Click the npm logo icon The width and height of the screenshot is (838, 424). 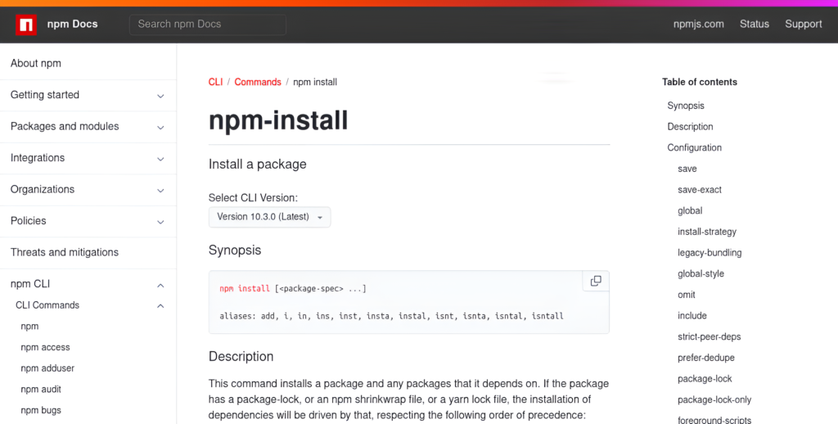pos(27,25)
